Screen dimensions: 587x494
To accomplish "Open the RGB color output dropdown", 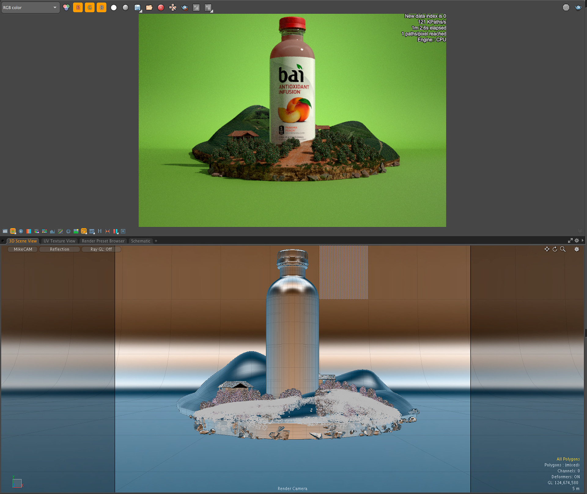I will click(x=30, y=8).
